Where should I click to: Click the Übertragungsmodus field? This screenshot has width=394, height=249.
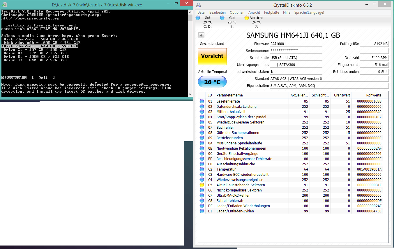coord(296,65)
